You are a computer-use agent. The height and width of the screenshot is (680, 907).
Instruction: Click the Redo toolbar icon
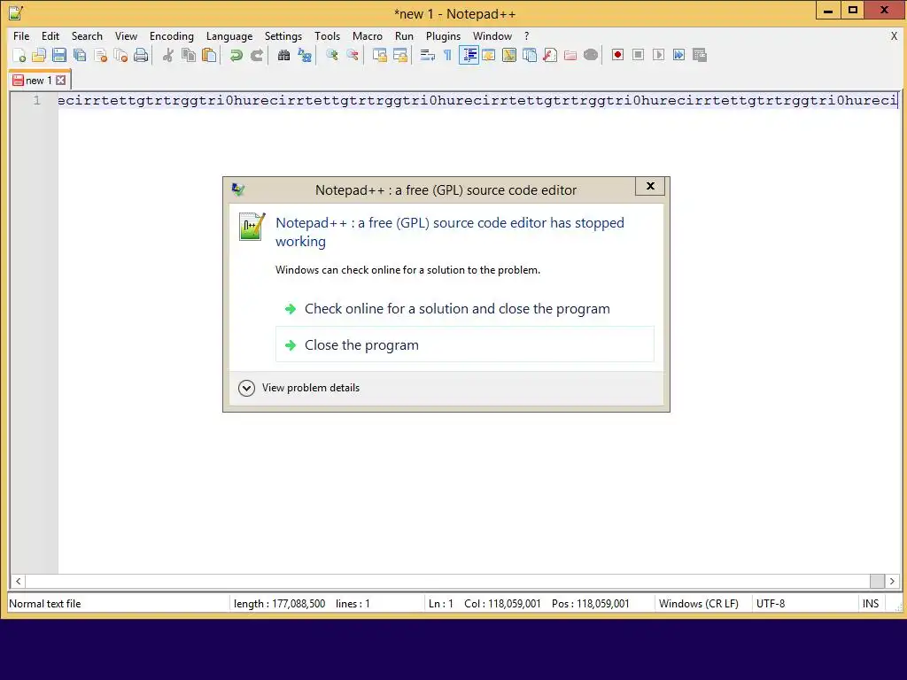(x=257, y=55)
